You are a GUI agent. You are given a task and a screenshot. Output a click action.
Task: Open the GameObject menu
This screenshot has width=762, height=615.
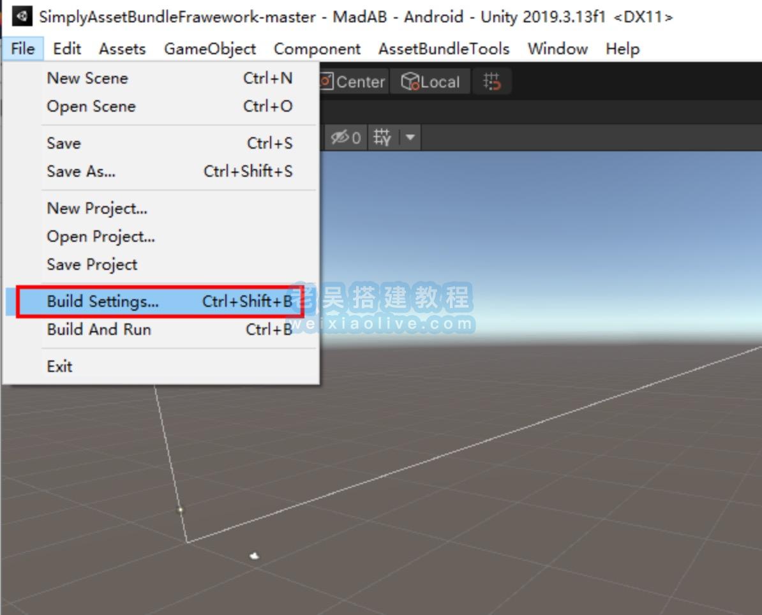click(210, 48)
